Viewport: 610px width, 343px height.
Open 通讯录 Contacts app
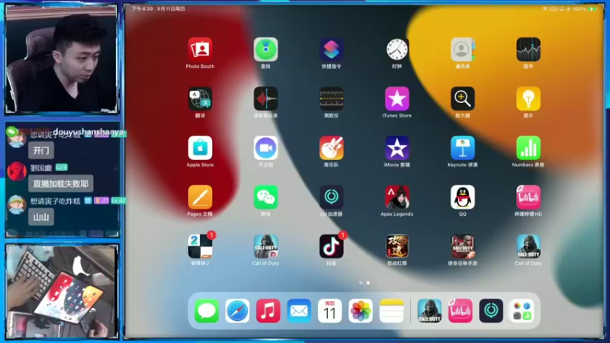463,50
